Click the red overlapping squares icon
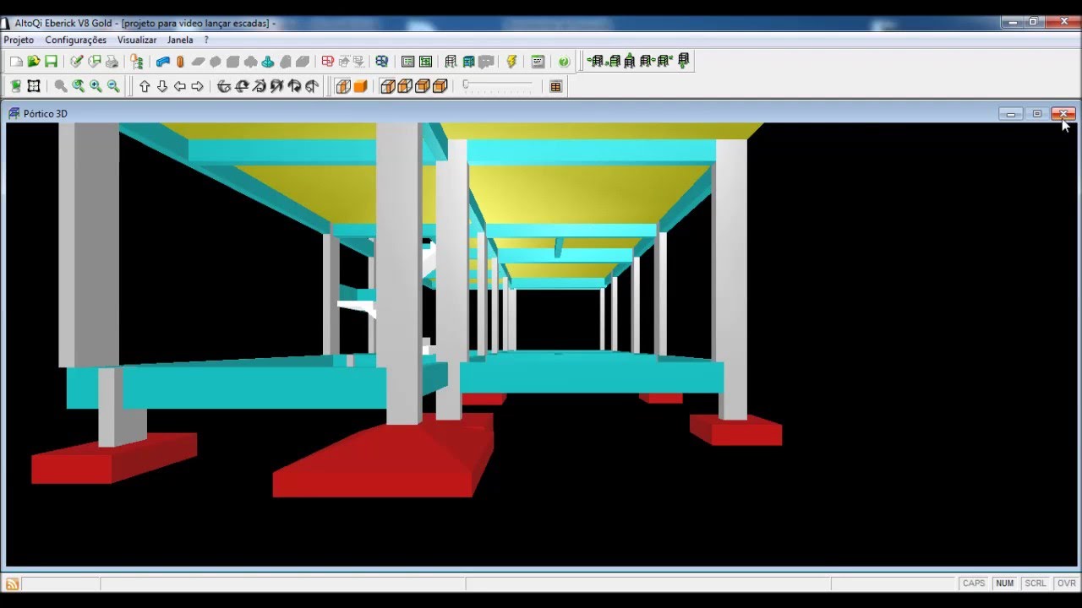The width and height of the screenshot is (1082, 608). tap(327, 62)
